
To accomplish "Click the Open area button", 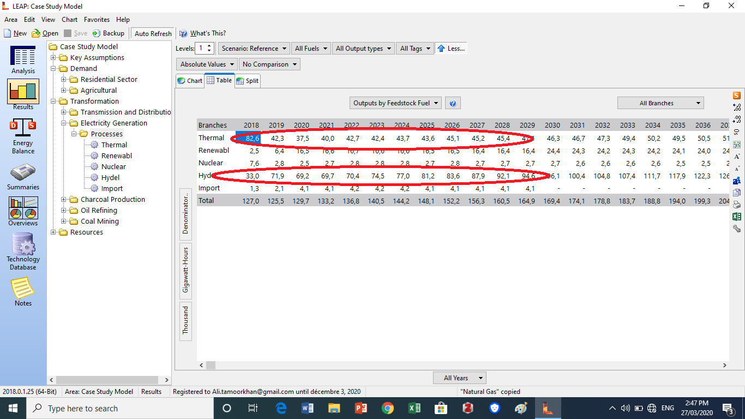I will (45, 33).
